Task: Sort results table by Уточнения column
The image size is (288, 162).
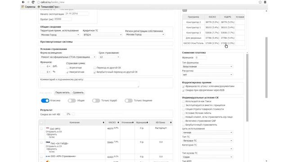Action: click(x=127, y=122)
